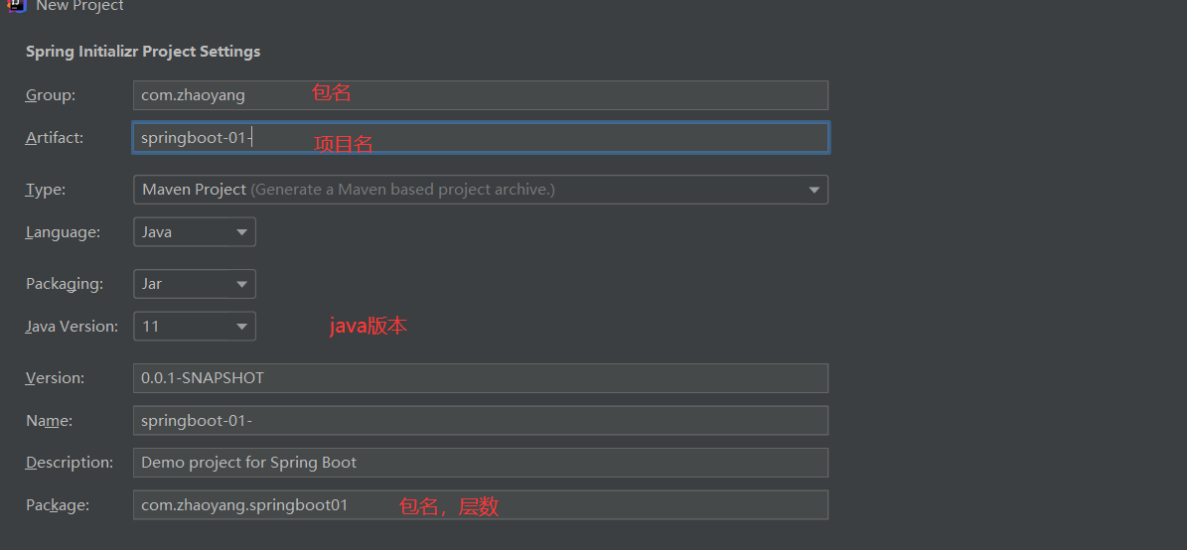Click the Language label
Viewport: 1187px width, 550px height.
[63, 232]
